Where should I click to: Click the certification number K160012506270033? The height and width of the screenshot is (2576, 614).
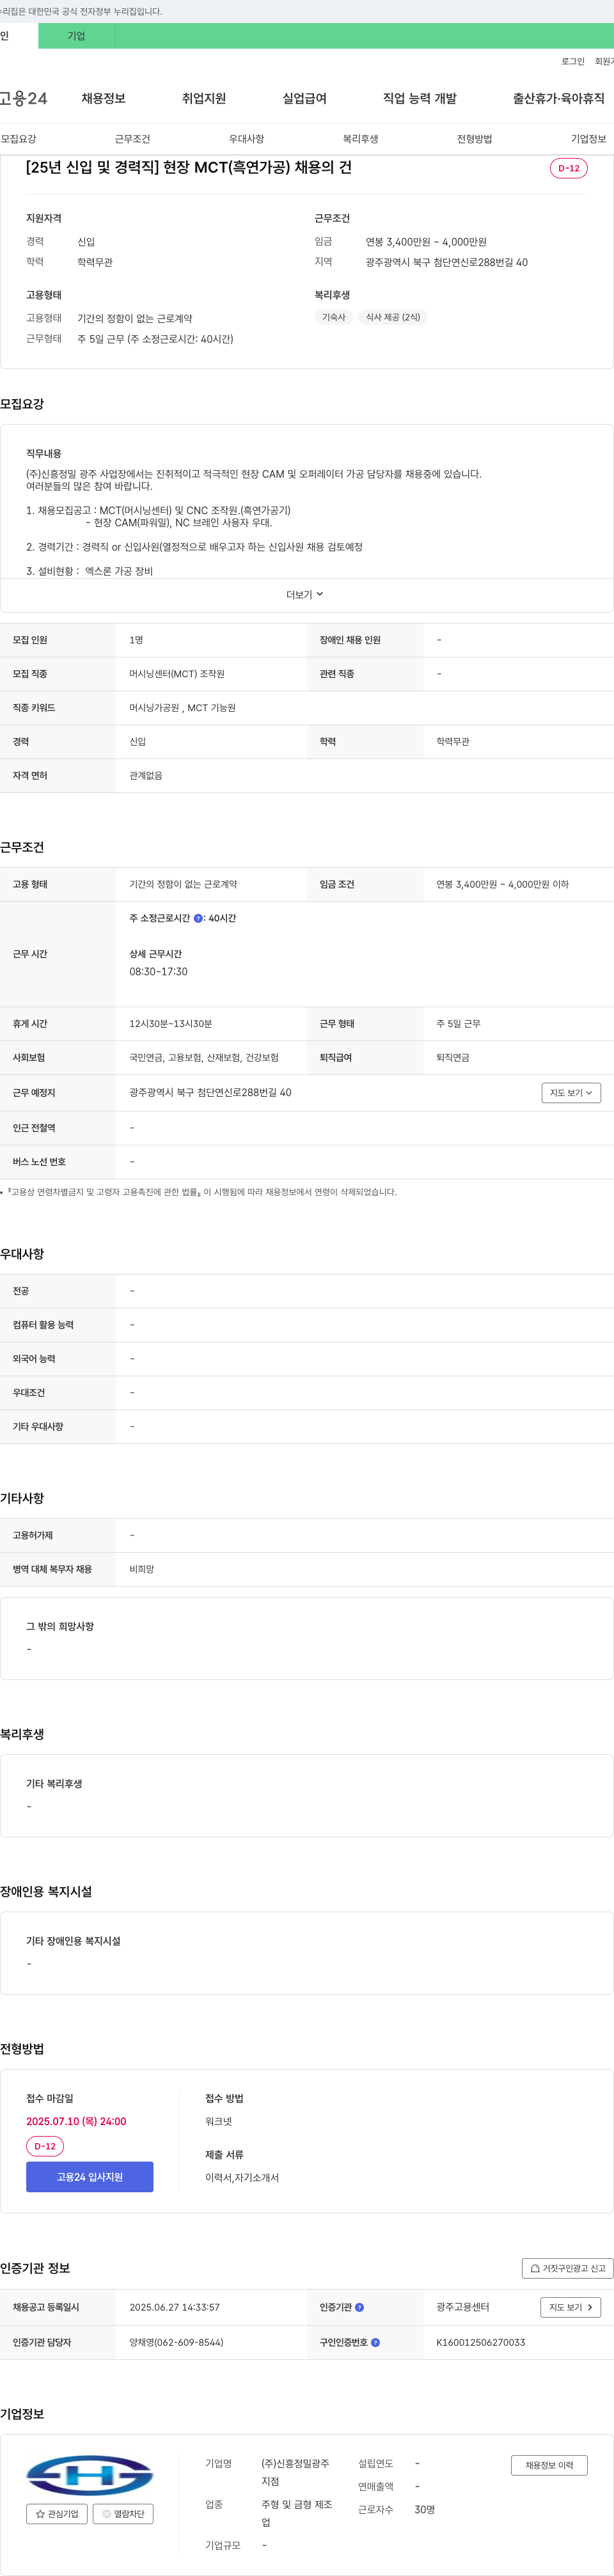tap(480, 2342)
